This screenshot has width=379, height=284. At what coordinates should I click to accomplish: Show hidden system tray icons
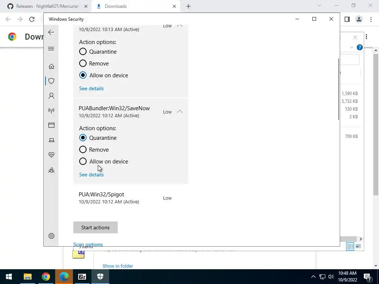pyautogui.click(x=313, y=277)
